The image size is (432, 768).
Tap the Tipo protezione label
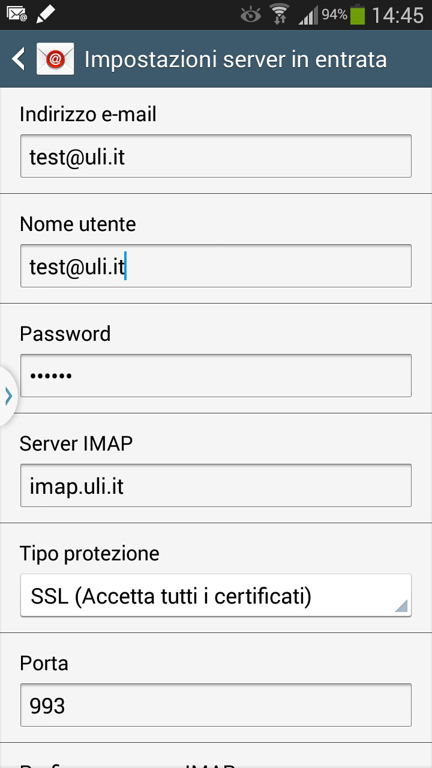click(89, 553)
